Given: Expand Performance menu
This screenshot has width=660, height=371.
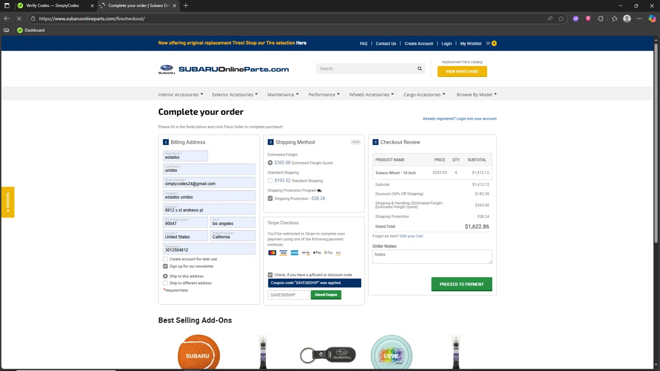Looking at the screenshot, I should [x=324, y=95].
